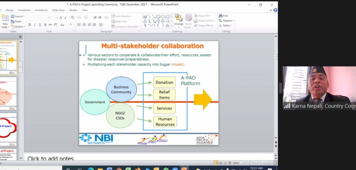Open PowerPoint Help question mark icon
Screen dimensions: 356x170
coord(275,10)
